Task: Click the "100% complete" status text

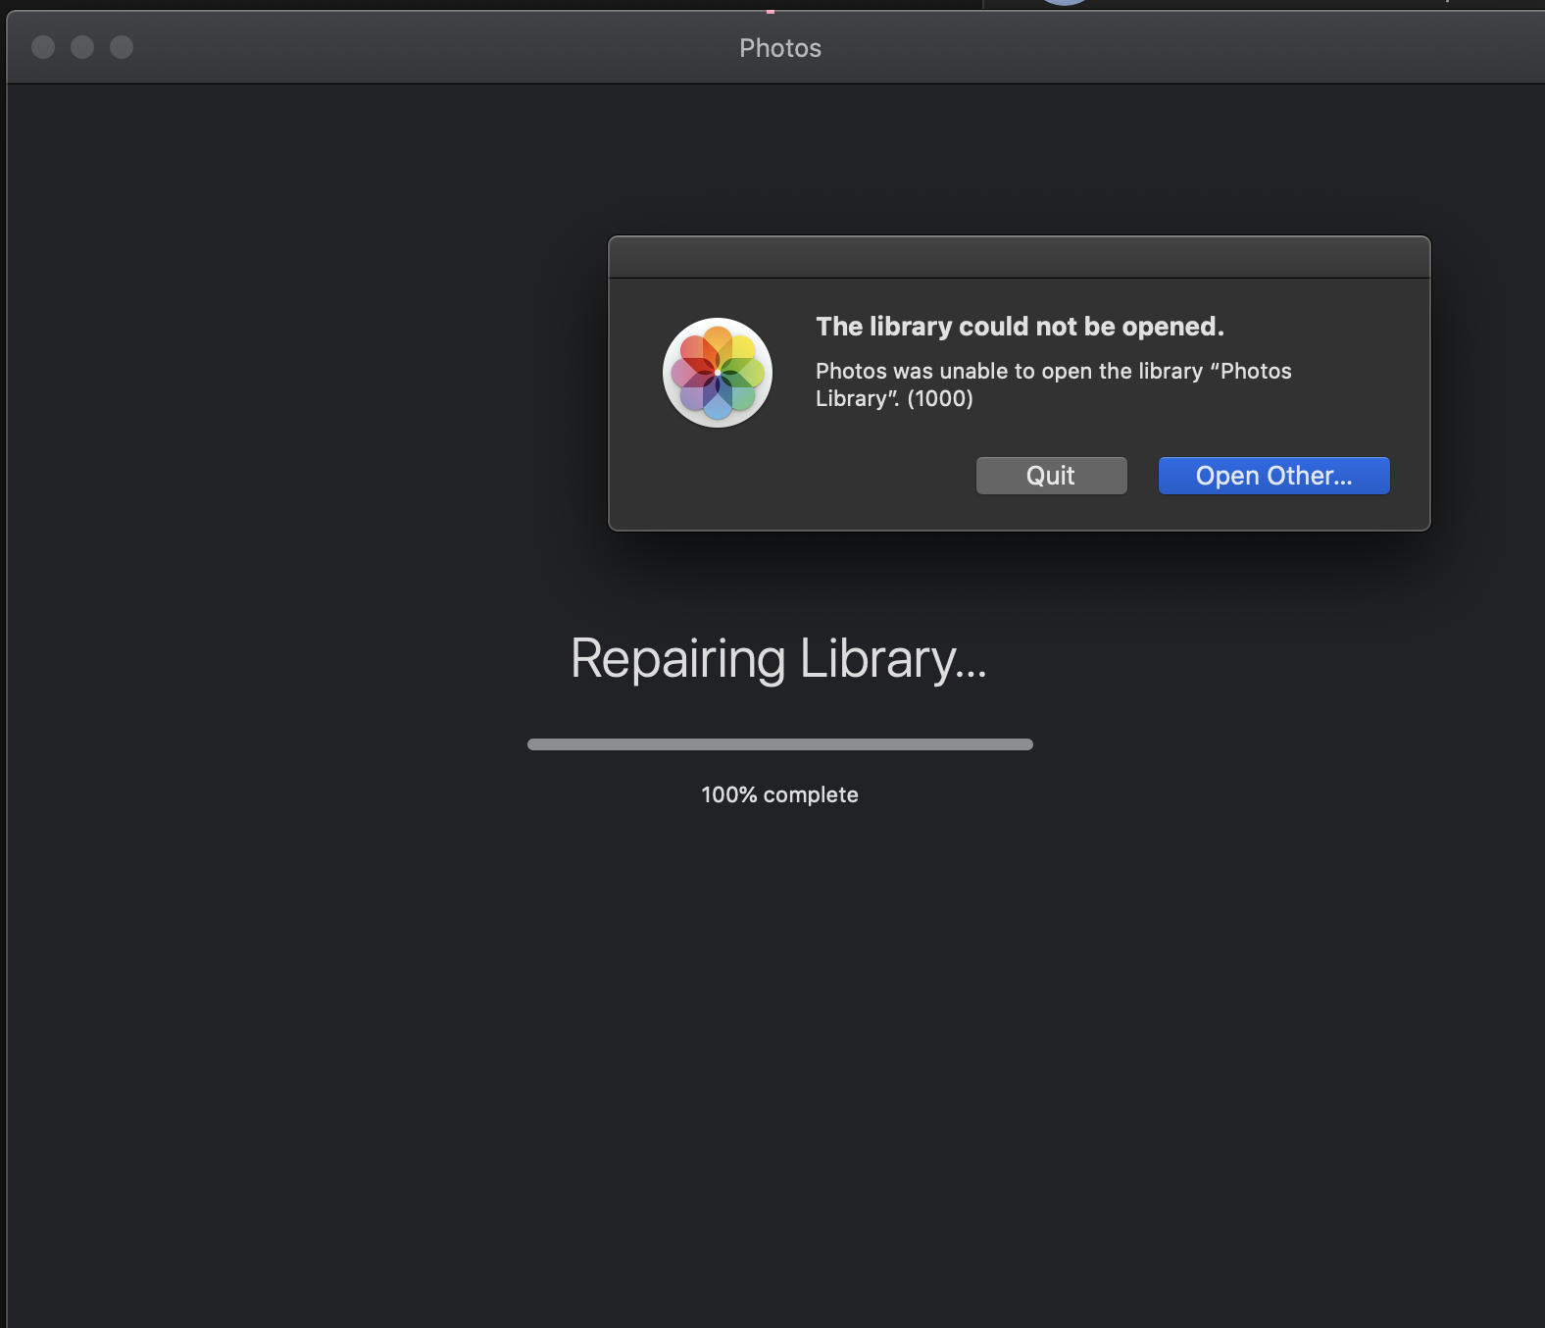Action: pyautogui.click(x=779, y=794)
